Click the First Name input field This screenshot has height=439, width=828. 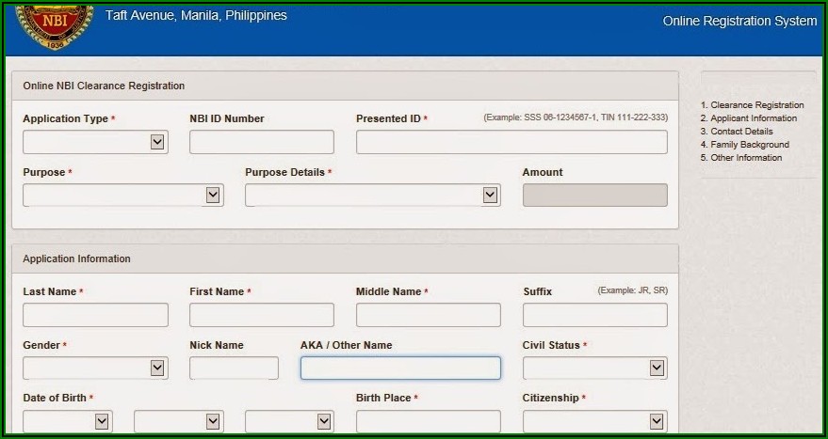[261, 315]
